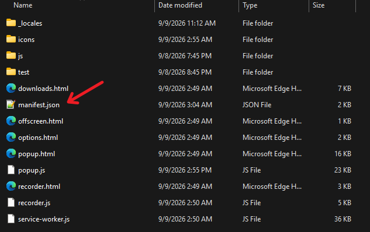Select the recorder.js file name
This screenshot has width=370, height=232.
point(34,203)
